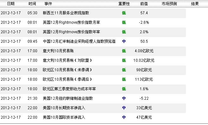Click previous value 98亿欧元
This screenshot has height=125, width=208.
(x=144, y=70)
